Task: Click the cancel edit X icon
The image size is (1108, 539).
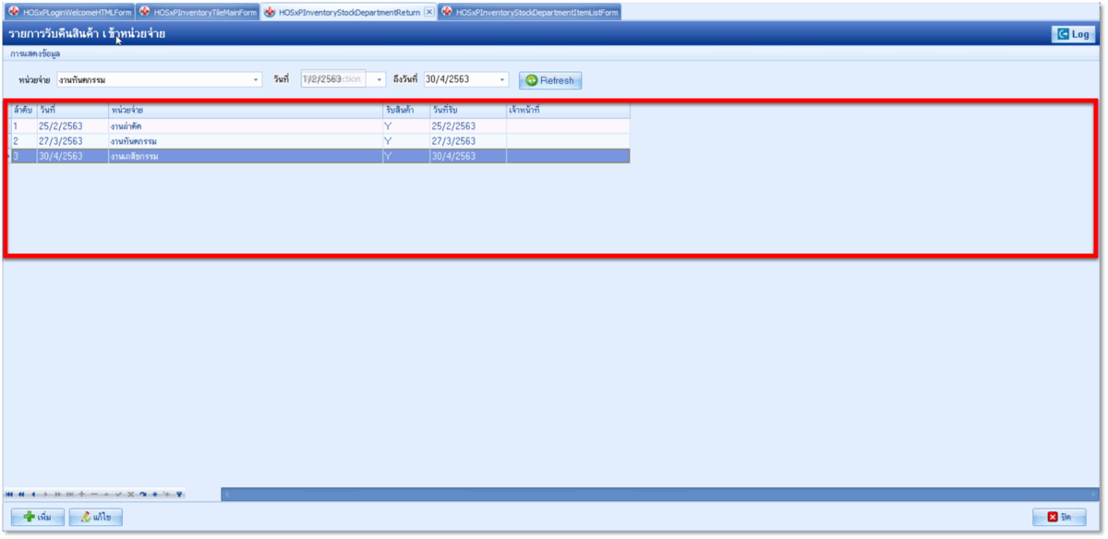Action: [130, 495]
